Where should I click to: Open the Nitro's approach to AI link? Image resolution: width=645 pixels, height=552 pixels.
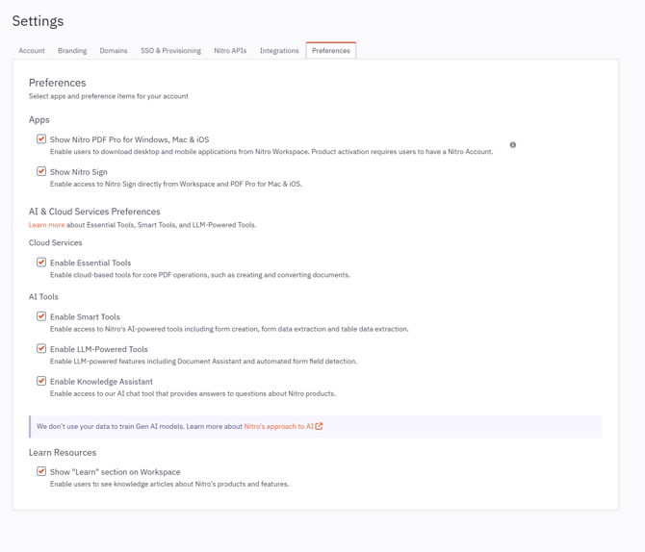point(278,426)
